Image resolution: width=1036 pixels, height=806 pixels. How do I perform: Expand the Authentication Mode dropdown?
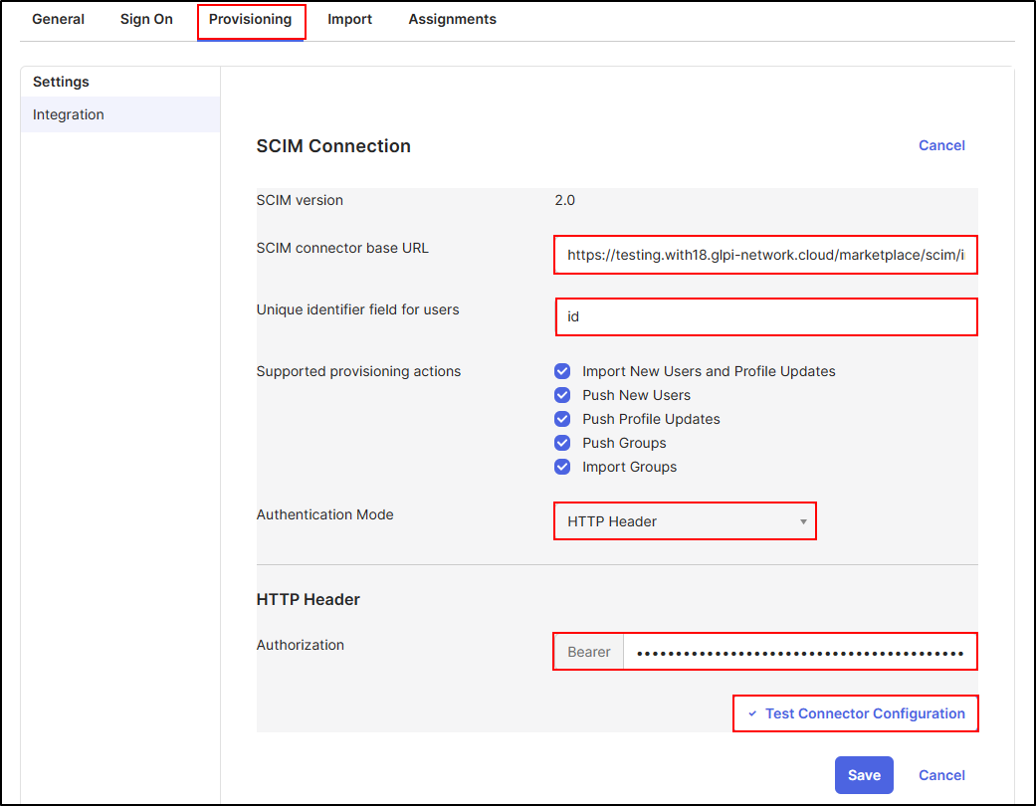(x=685, y=521)
